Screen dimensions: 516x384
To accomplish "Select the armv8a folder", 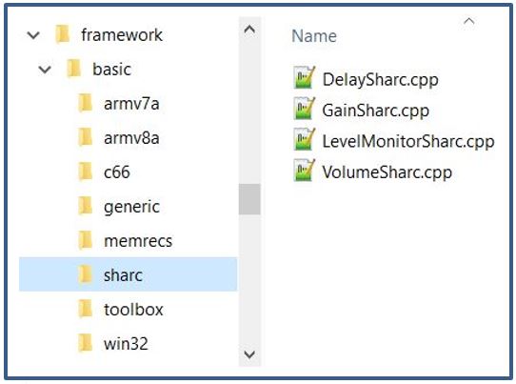I will [131, 138].
